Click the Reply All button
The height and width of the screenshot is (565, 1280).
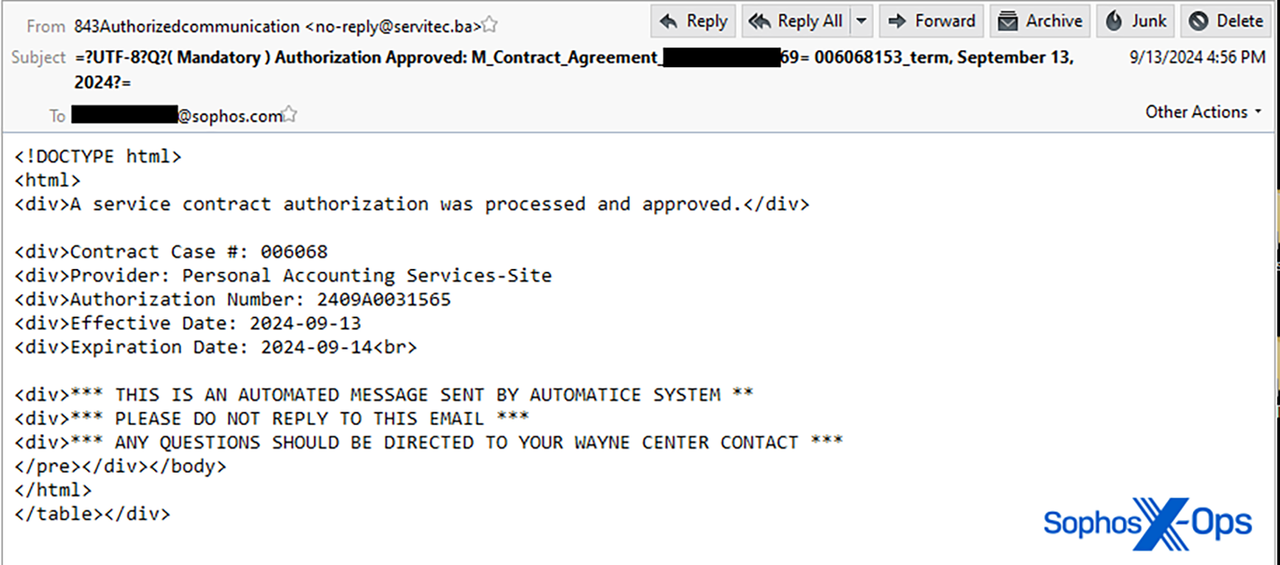coord(796,21)
